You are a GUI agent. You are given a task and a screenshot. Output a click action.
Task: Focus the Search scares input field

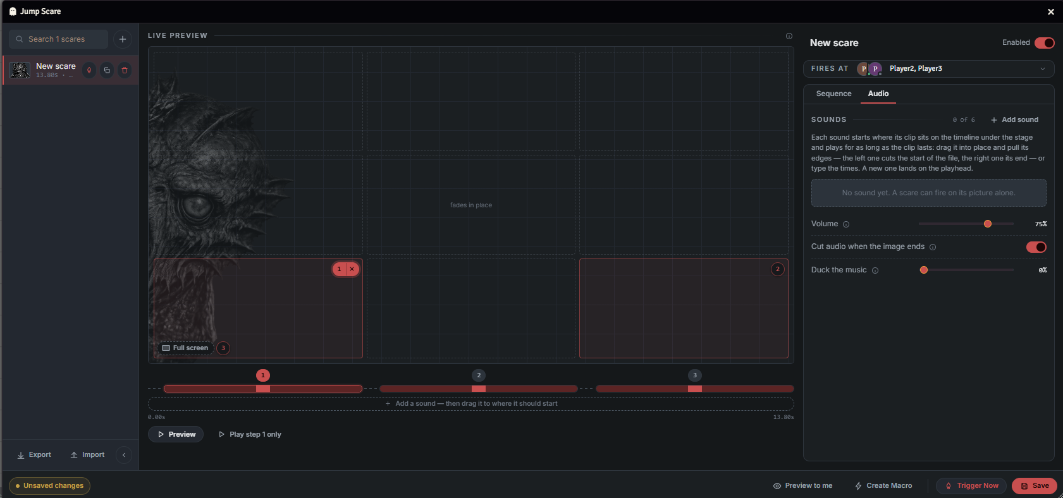point(59,39)
